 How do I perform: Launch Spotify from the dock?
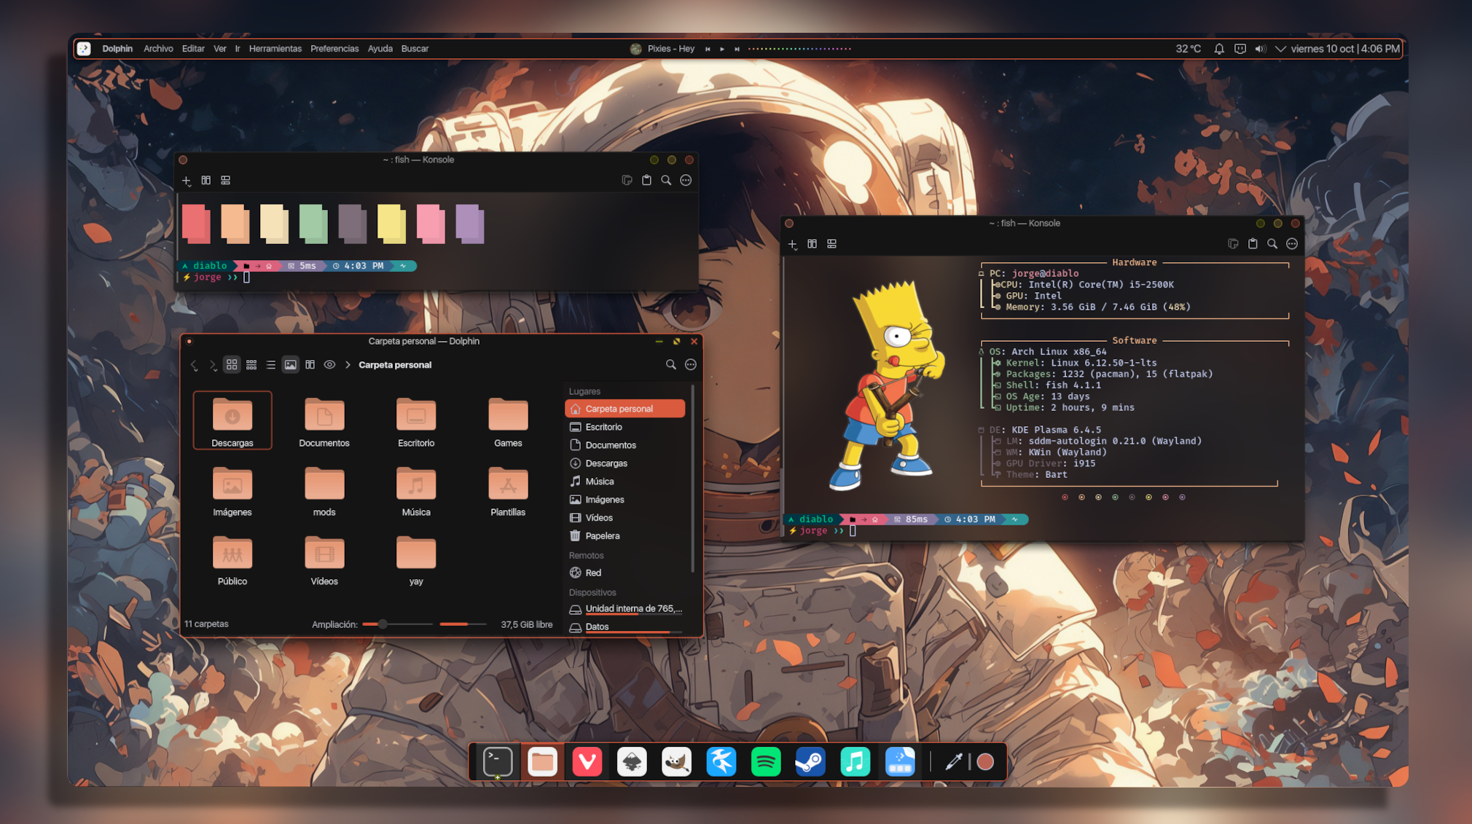pyautogui.click(x=766, y=762)
